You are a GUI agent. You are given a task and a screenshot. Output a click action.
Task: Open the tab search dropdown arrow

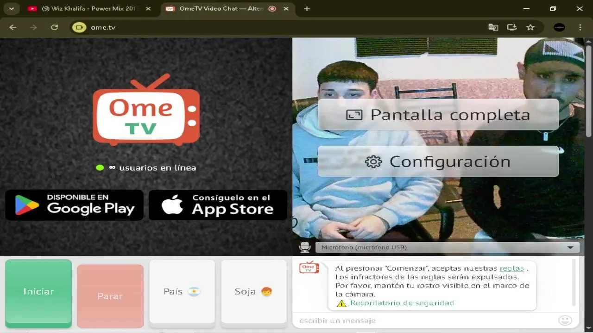(12, 8)
